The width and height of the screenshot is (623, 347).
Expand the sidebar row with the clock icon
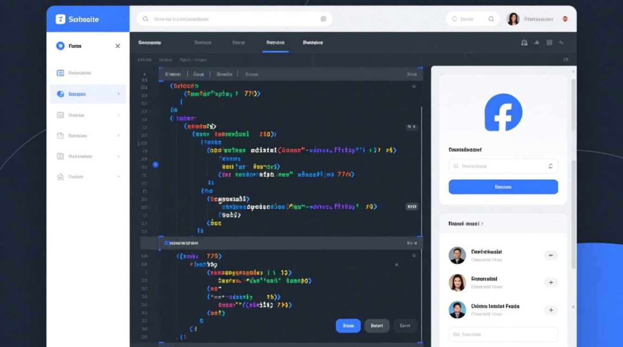[119, 136]
